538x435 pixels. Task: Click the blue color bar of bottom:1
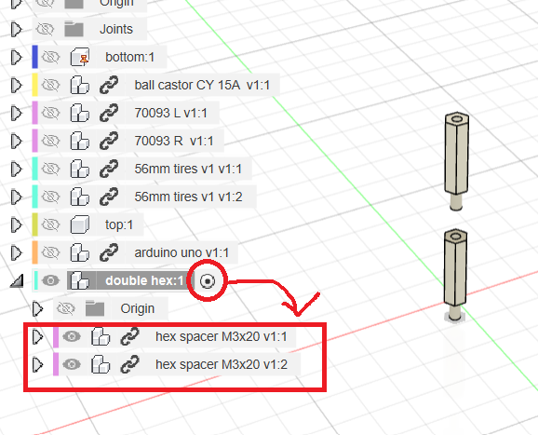click(x=34, y=57)
